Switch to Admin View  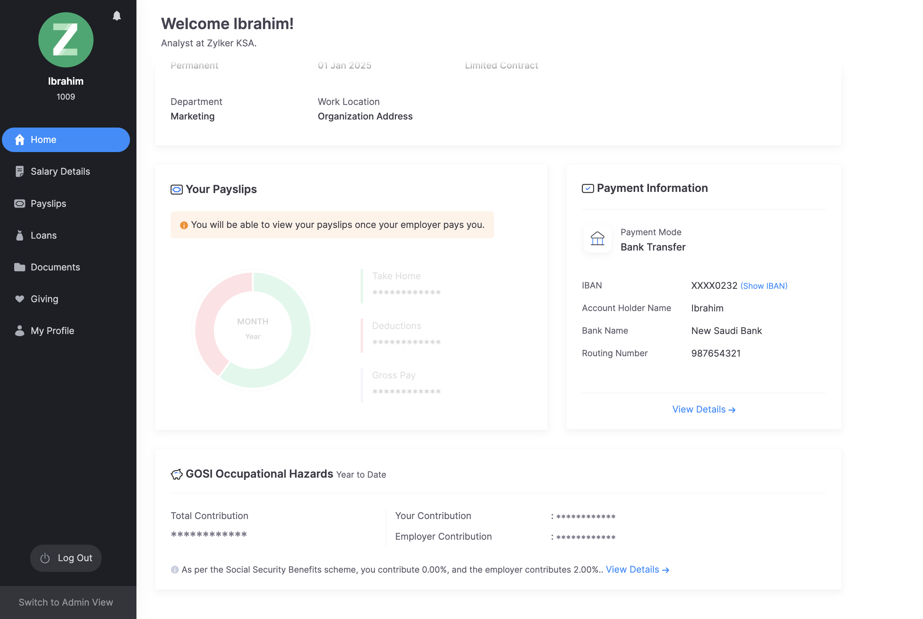(x=66, y=602)
